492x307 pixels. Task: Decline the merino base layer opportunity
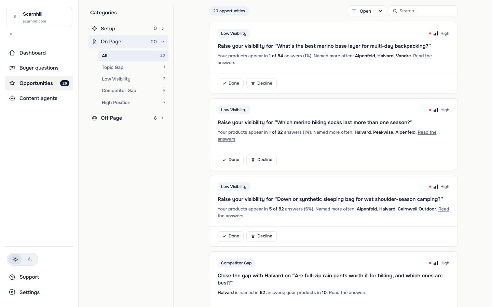[x=261, y=83]
